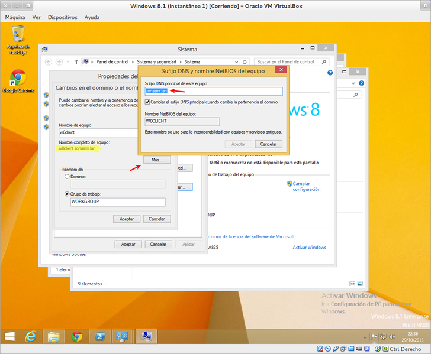The height and width of the screenshot is (354, 431).
Task: Open the volume speaker tray icon
Action: pos(392,337)
